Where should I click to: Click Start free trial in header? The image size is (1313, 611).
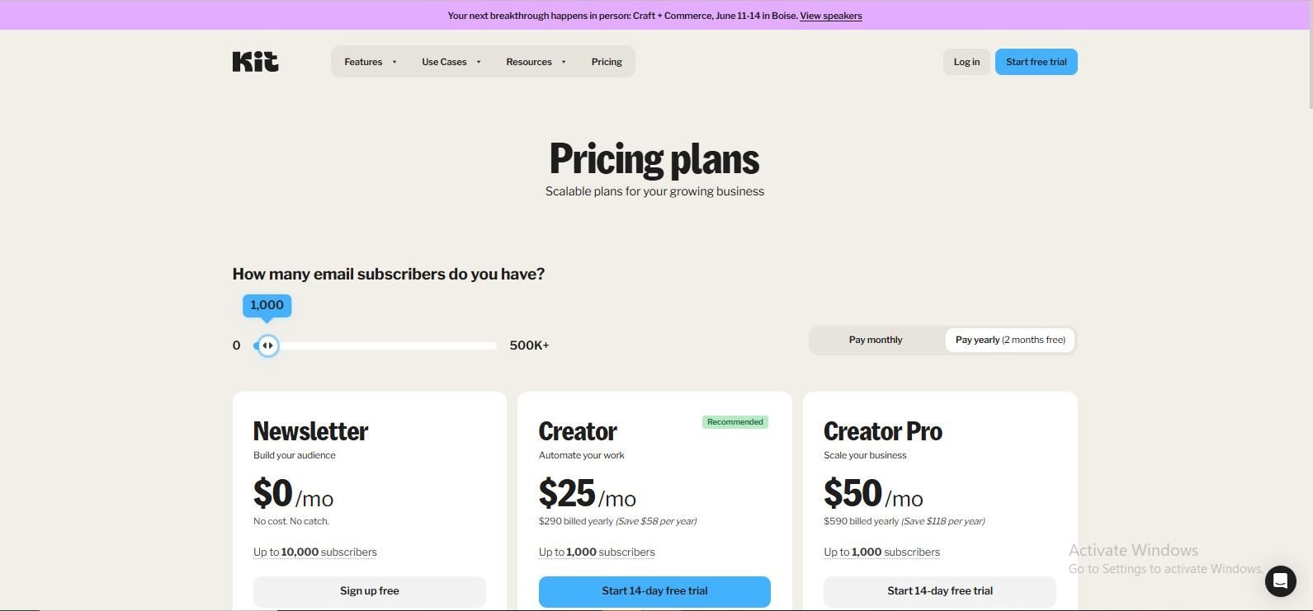[x=1036, y=62]
